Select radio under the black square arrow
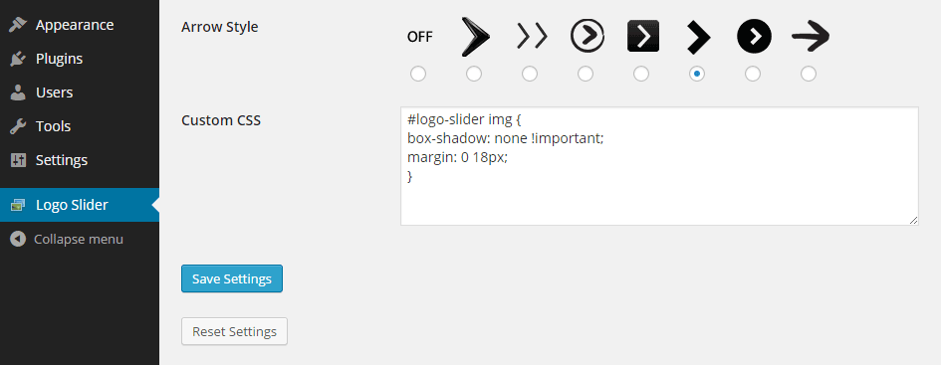This screenshot has width=941, height=365. tap(641, 74)
